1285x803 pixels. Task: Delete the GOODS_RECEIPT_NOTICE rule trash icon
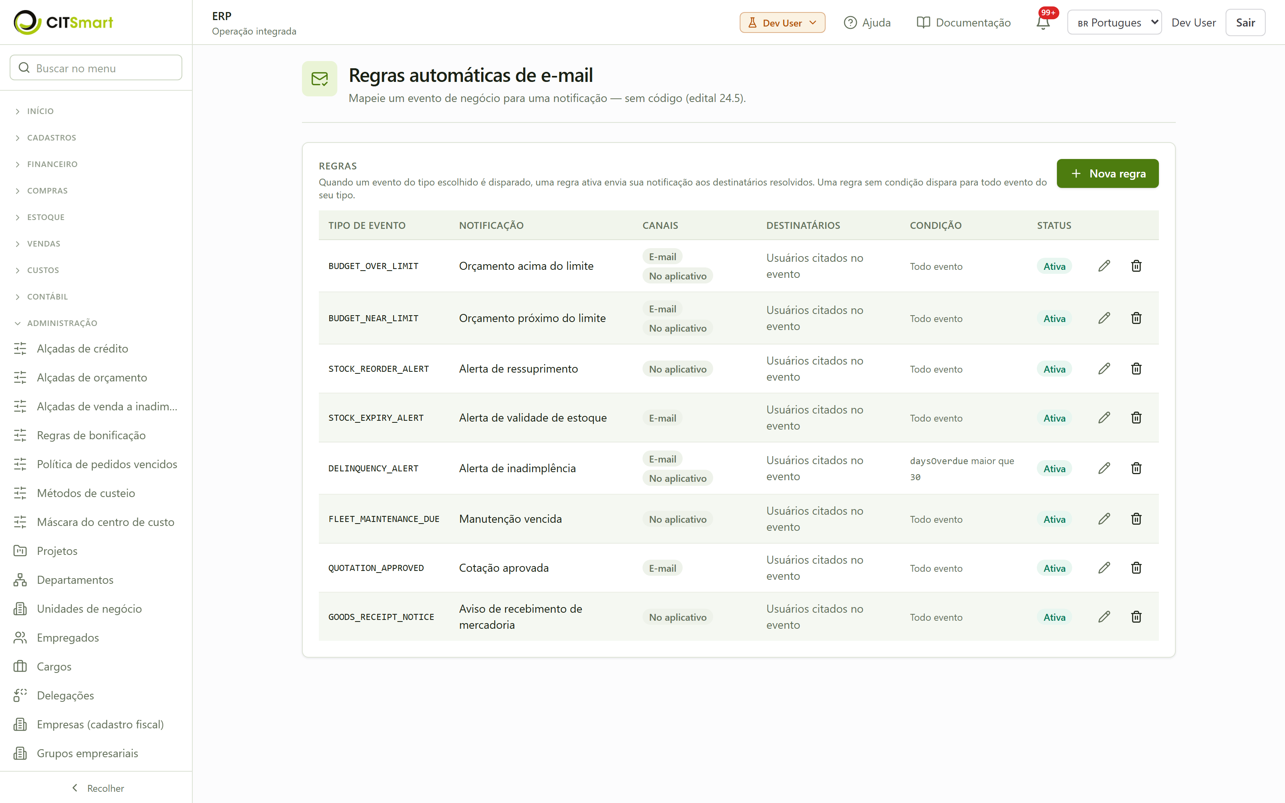click(x=1136, y=617)
